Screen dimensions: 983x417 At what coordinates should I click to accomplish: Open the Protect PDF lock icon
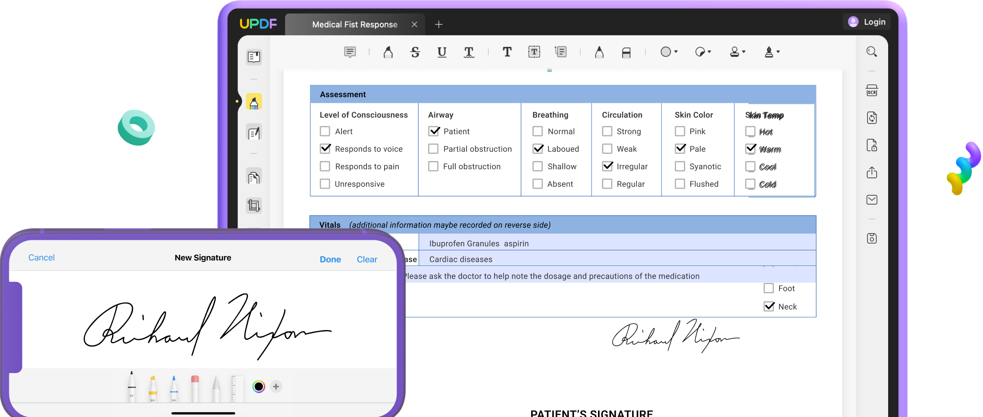872,145
